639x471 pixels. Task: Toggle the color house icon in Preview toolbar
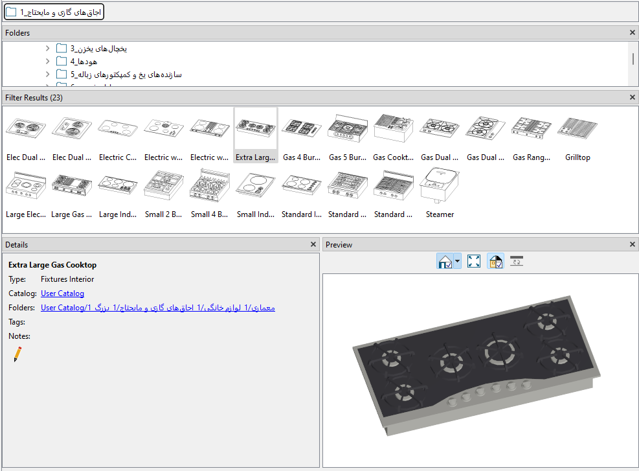[495, 261]
